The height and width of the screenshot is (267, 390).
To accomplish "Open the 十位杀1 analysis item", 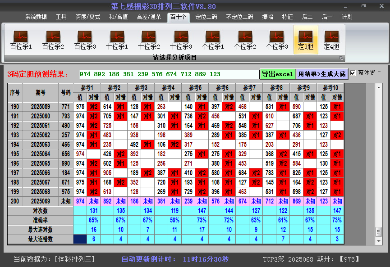I will click(x=117, y=40).
